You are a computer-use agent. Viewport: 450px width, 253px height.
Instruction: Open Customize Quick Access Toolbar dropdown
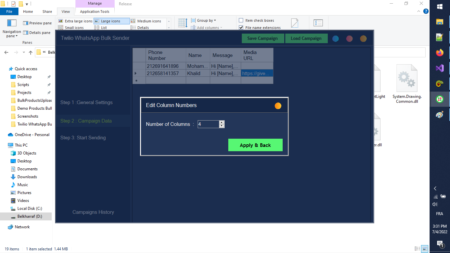(27, 4)
